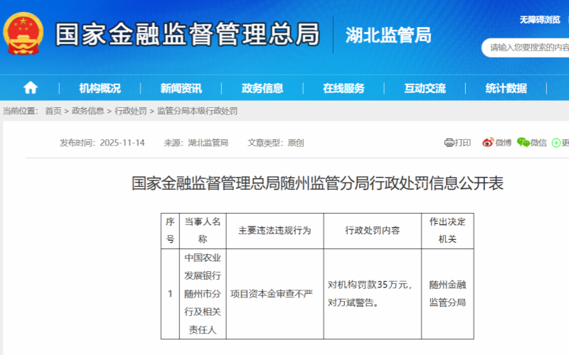Click the 国家金融监督管理总局 site title
The height and width of the screenshot is (355, 569).
tap(187, 34)
